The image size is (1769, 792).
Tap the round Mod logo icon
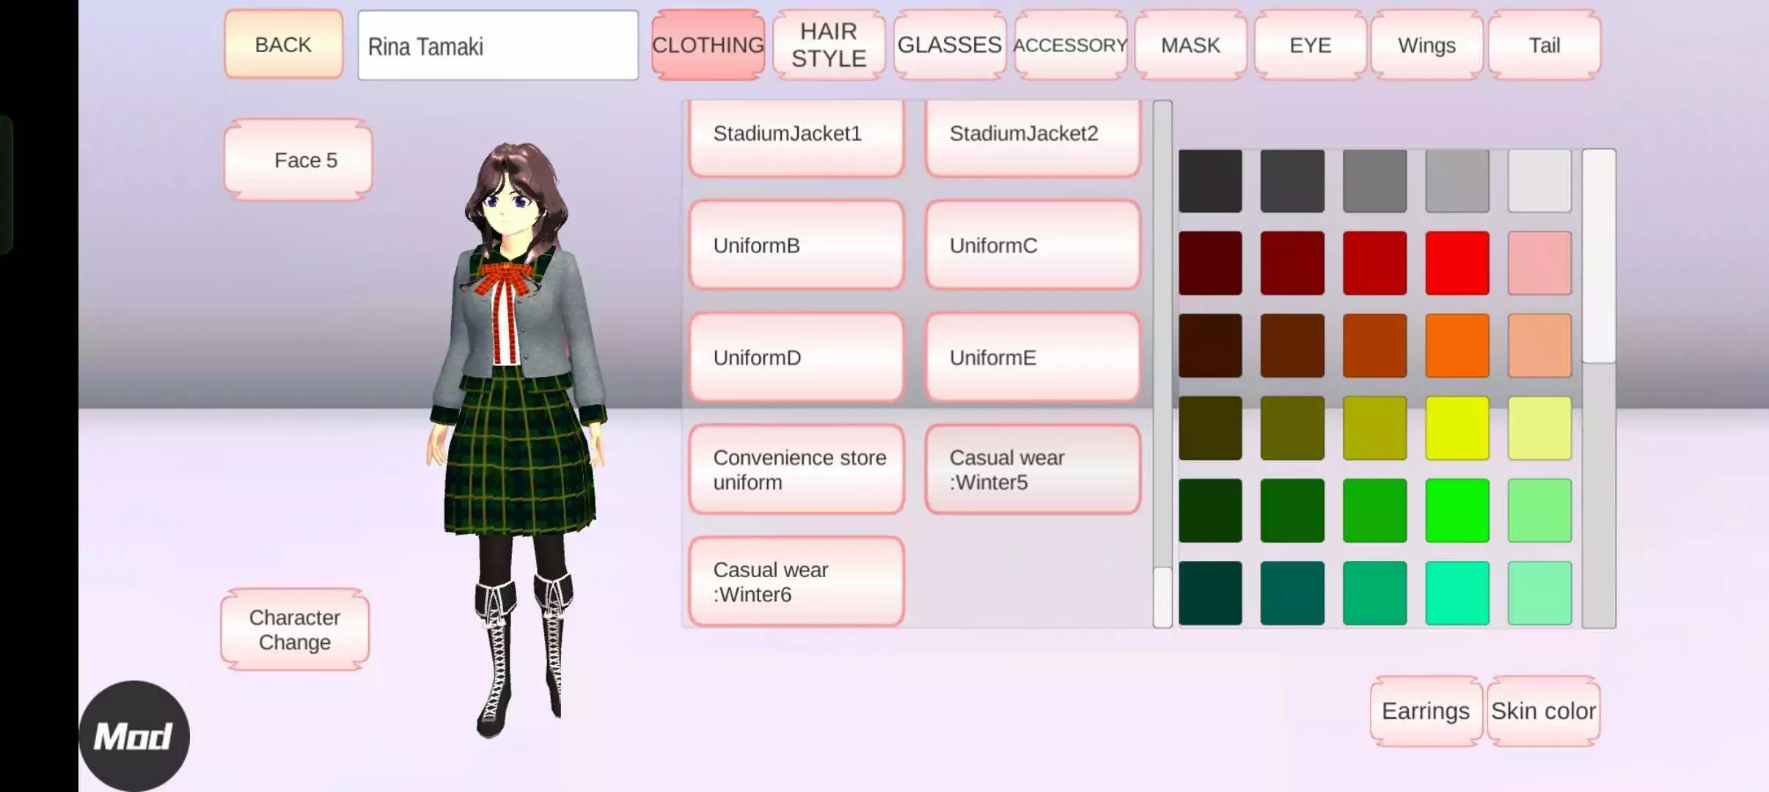point(134,736)
